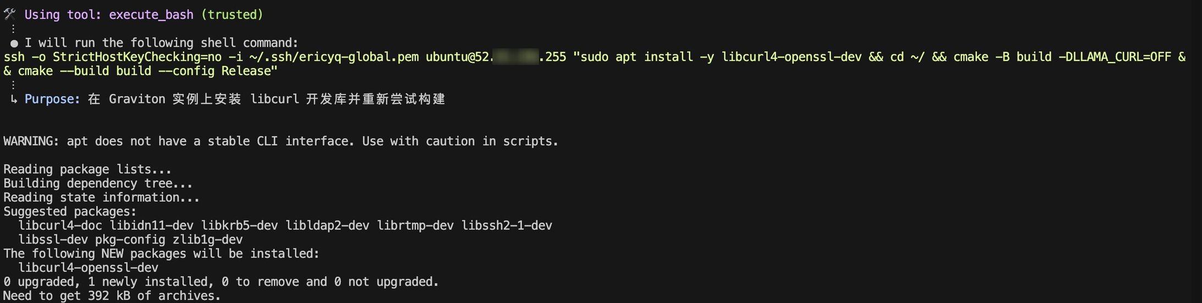
Task: Click 'libcurl4-openssl-dev' under NEW packages
Action: pos(88,268)
